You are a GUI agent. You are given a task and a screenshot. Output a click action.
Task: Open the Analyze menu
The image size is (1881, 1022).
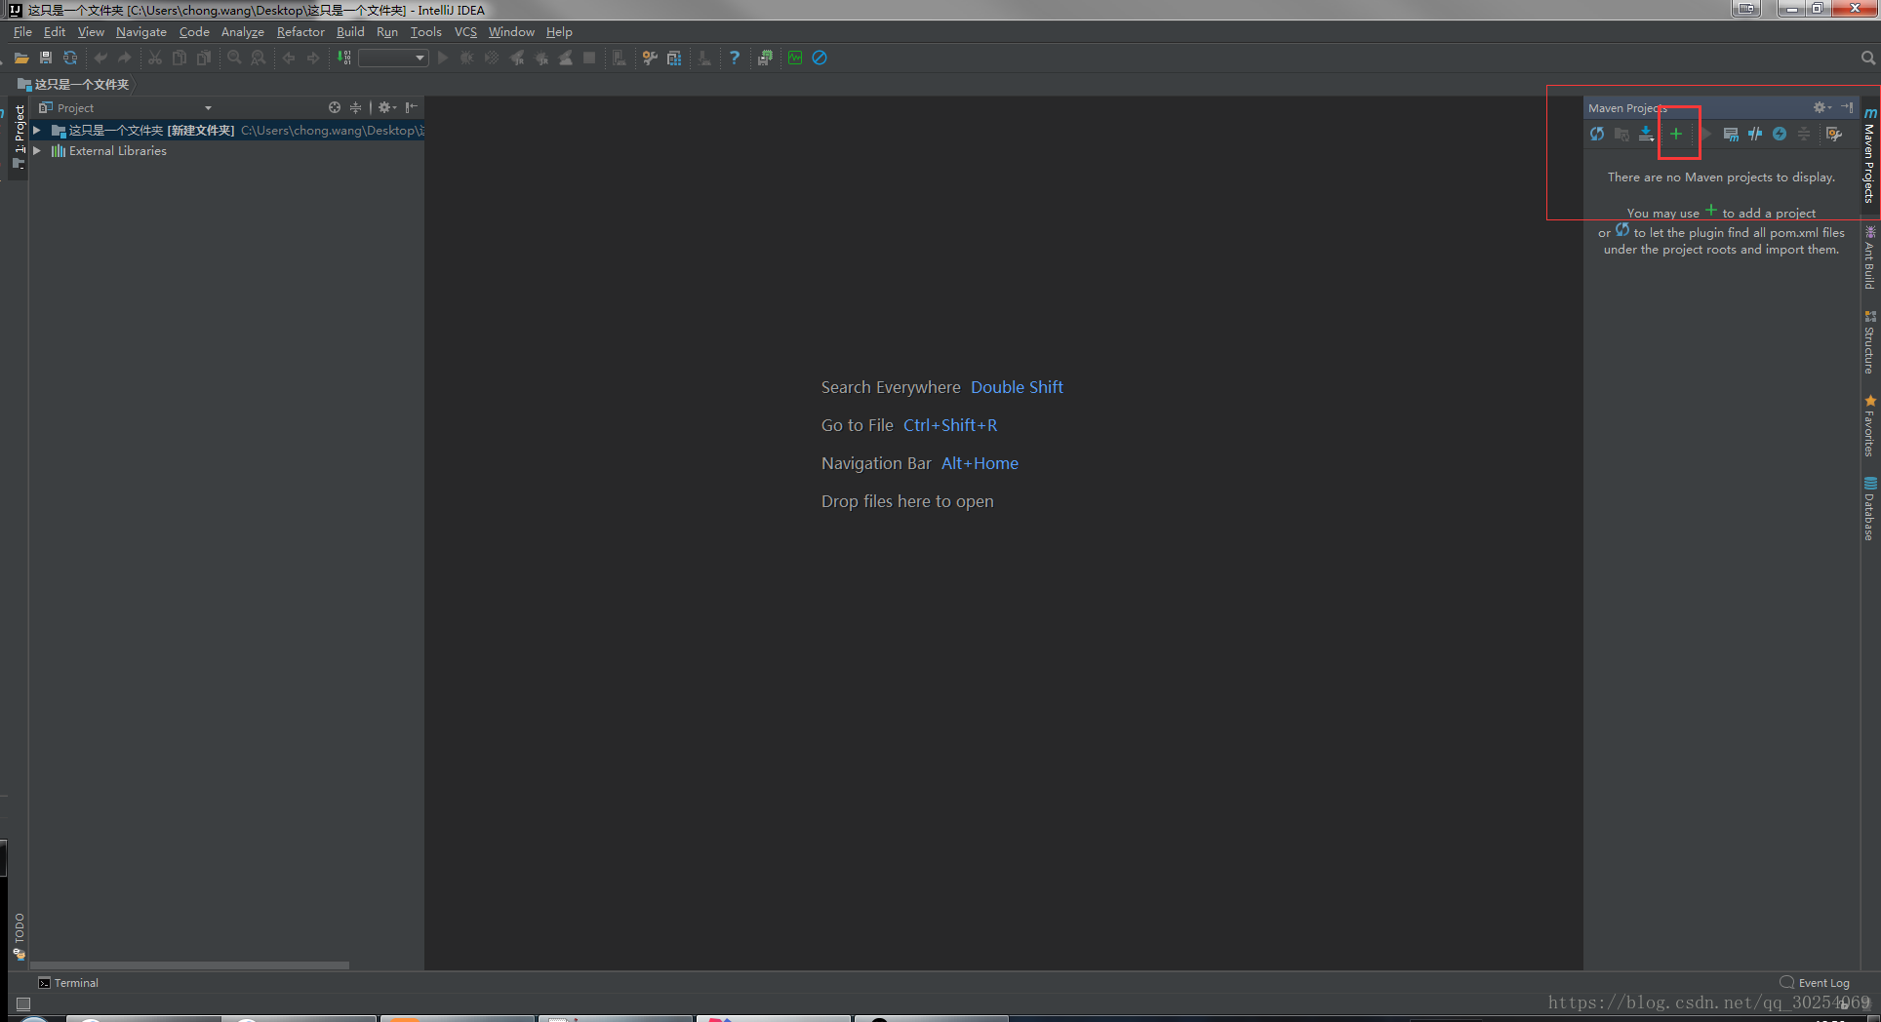(x=243, y=32)
